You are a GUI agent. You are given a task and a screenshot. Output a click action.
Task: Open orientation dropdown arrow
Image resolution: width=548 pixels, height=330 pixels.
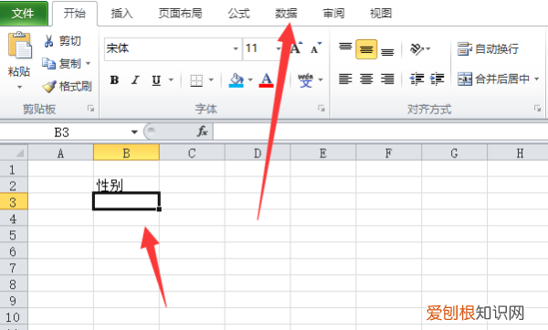coord(428,49)
